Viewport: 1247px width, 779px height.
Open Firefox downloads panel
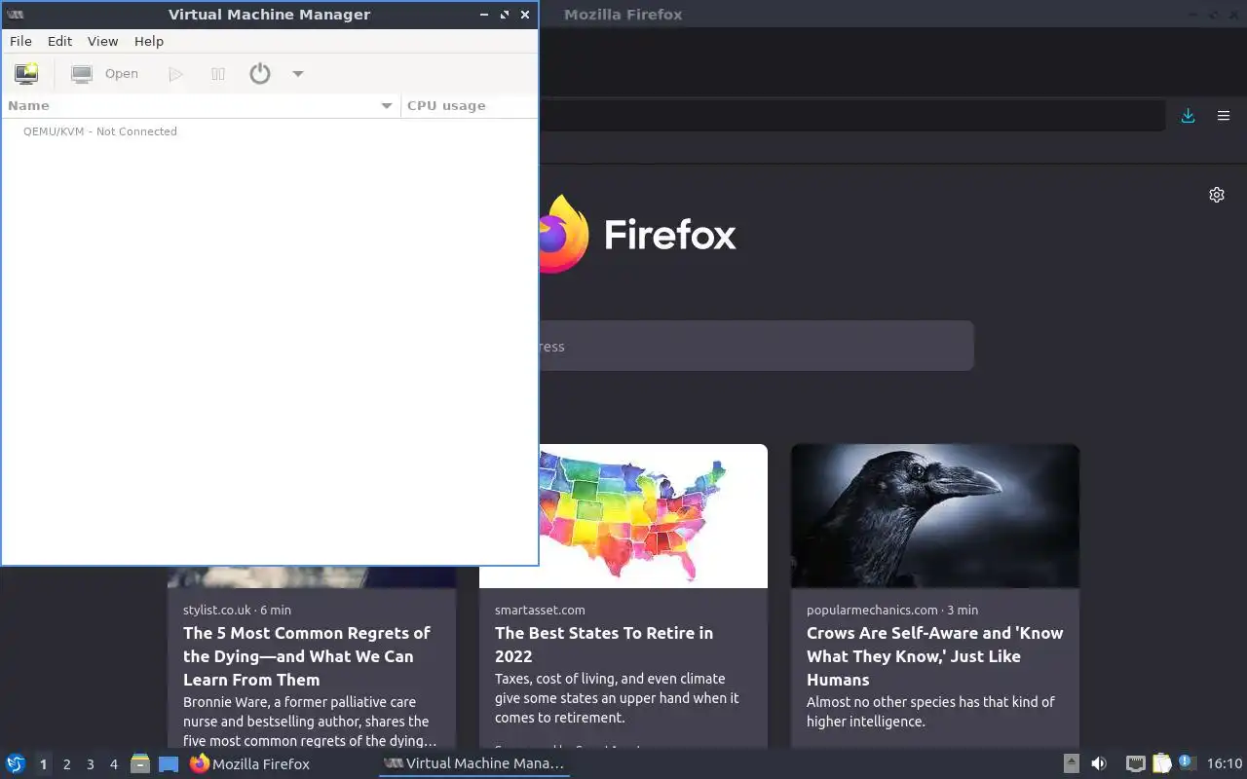point(1188,116)
